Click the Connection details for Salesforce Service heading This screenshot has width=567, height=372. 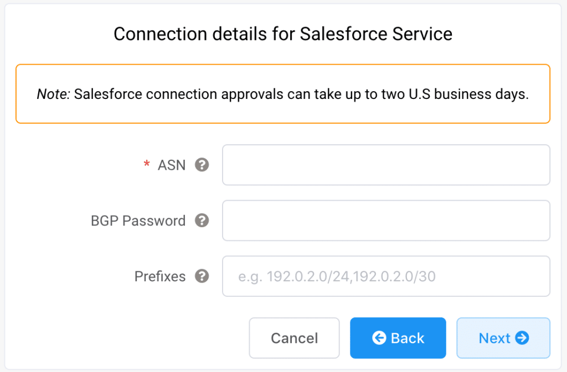click(x=283, y=34)
